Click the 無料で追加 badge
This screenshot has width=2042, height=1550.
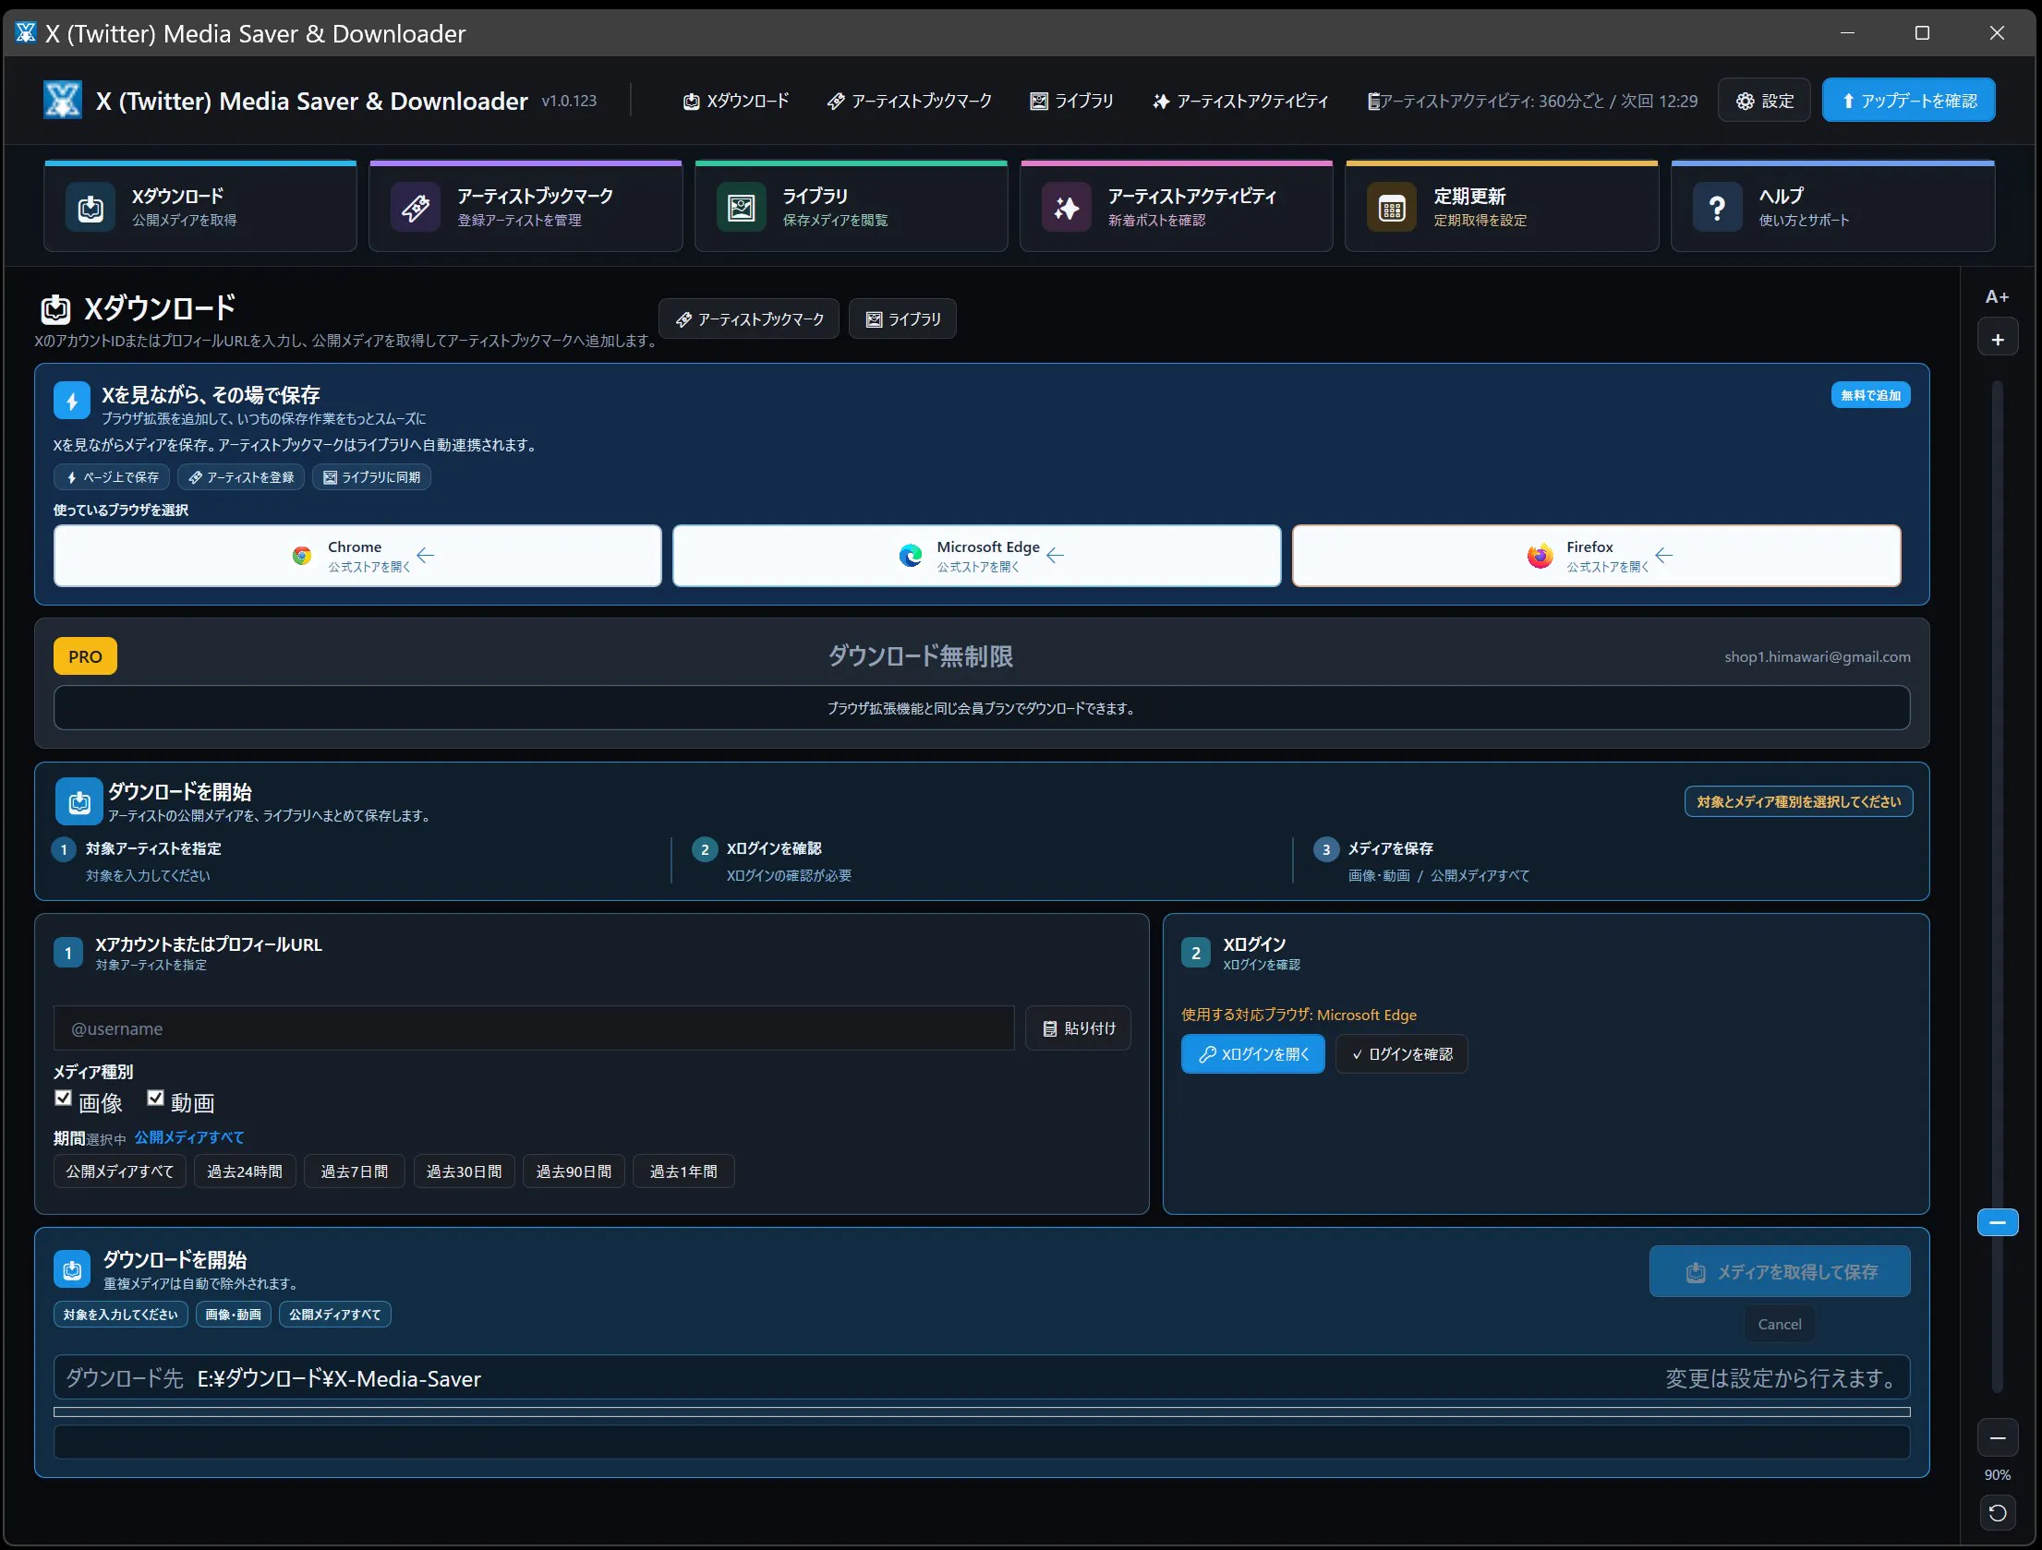1871,395
